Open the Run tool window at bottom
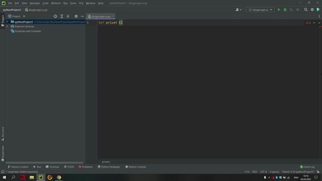The image size is (322, 181). pos(37,167)
